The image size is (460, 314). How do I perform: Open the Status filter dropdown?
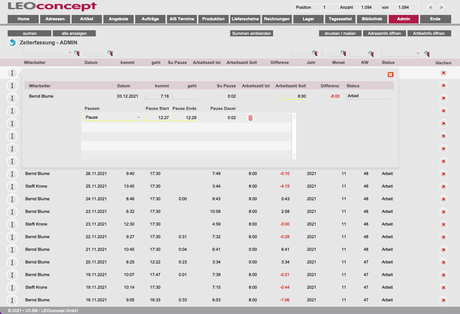click(x=418, y=53)
